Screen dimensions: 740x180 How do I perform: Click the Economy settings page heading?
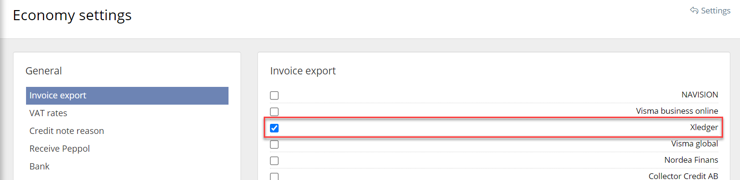(72, 15)
